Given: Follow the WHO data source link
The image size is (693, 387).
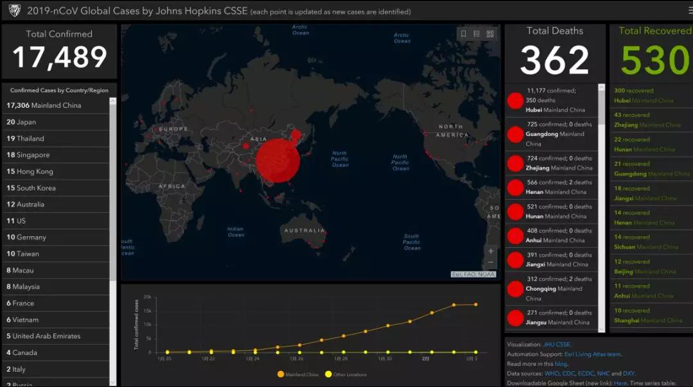Looking at the screenshot, I should pos(552,373).
